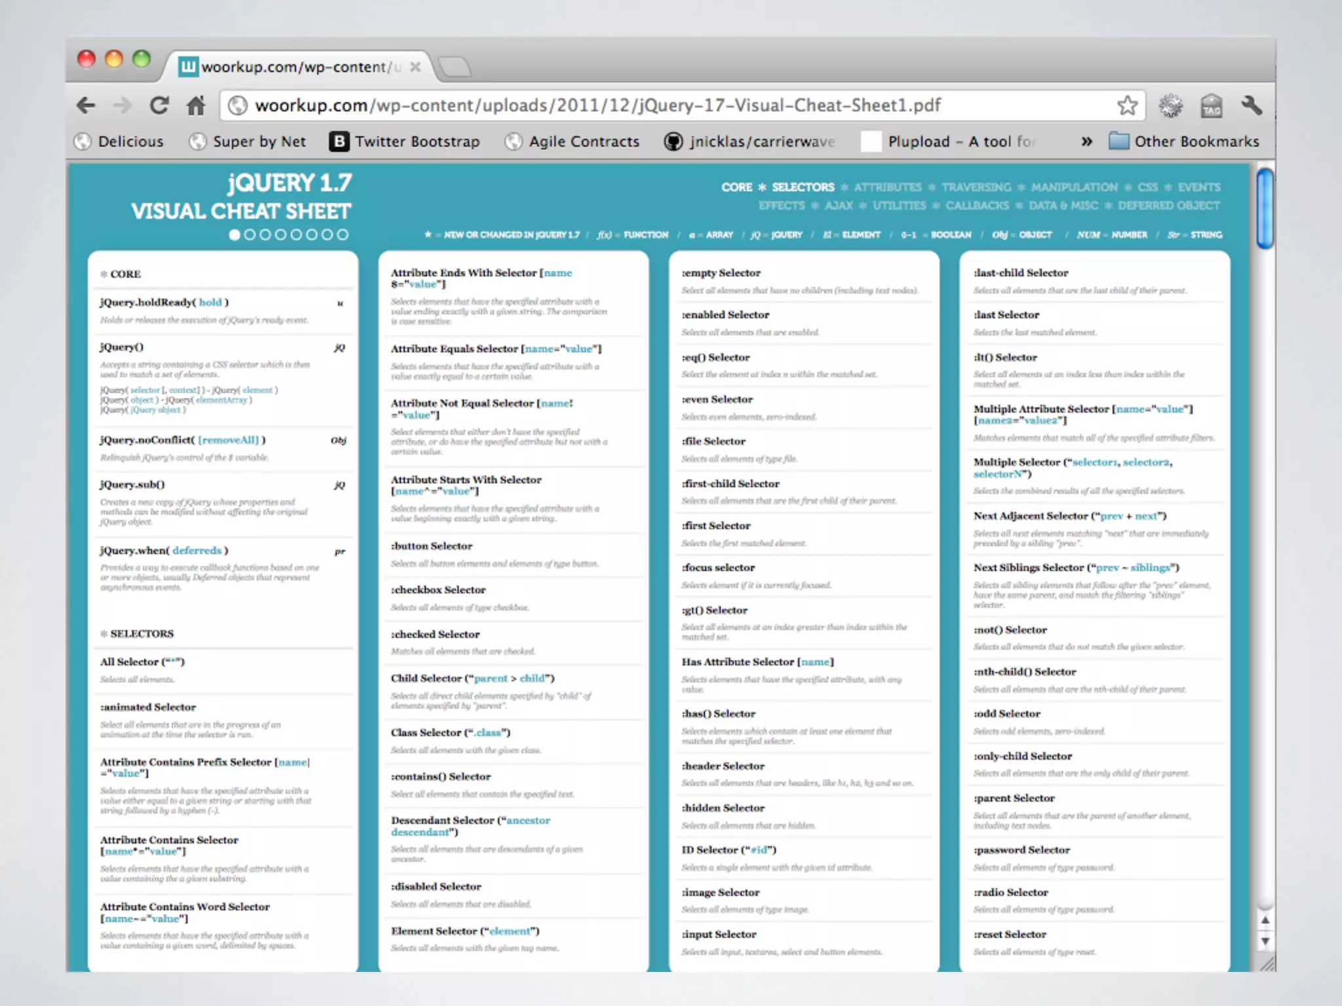Screen dimensions: 1342x1006
Task: Select the first filled page dot
Action: point(235,234)
